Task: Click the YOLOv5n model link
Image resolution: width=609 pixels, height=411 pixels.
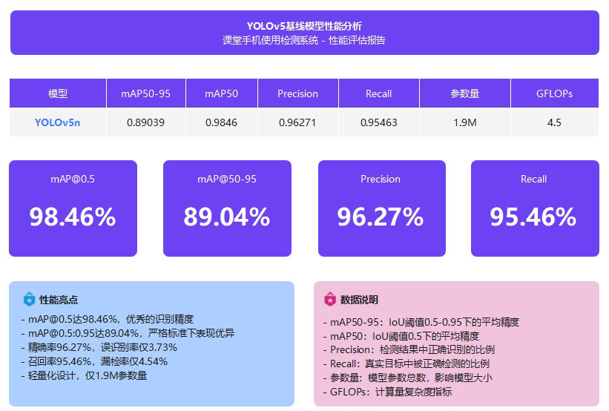Action: tap(57, 122)
